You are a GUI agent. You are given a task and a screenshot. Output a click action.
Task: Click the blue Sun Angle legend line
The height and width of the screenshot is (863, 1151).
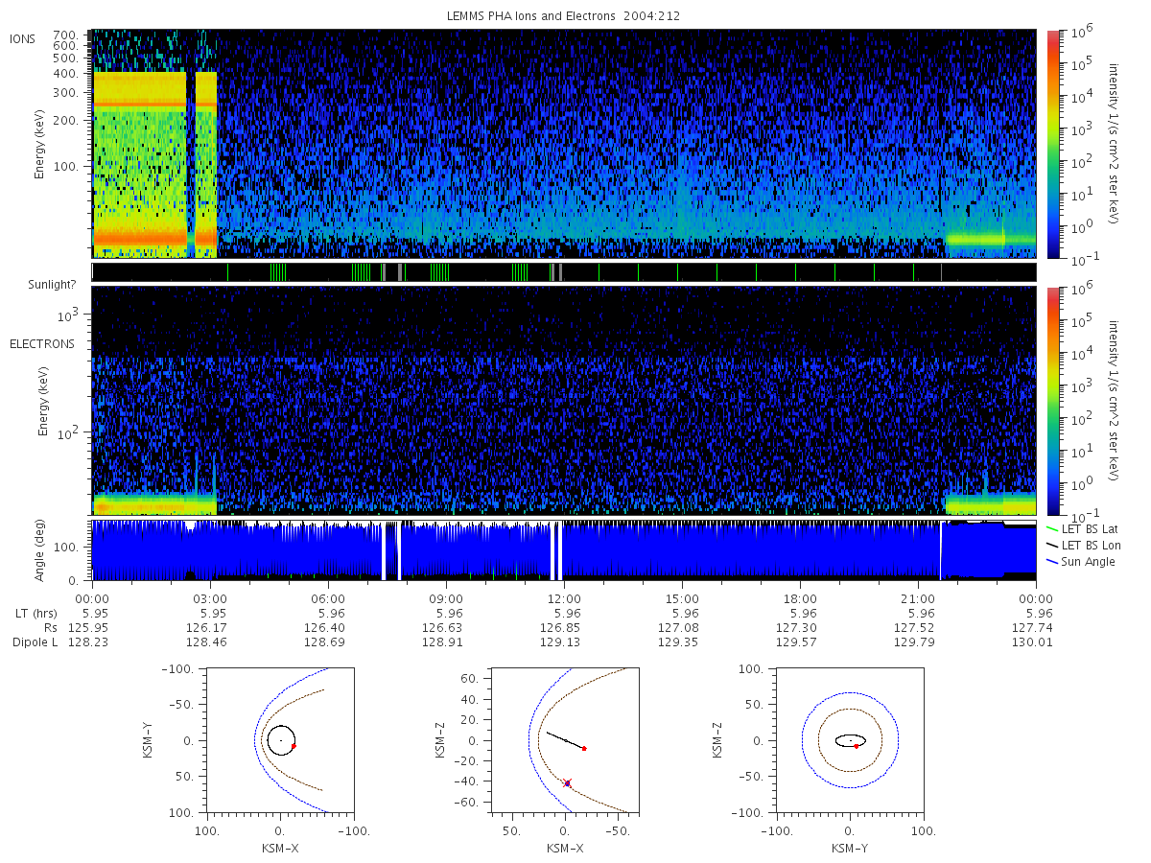click(1052, 561)
